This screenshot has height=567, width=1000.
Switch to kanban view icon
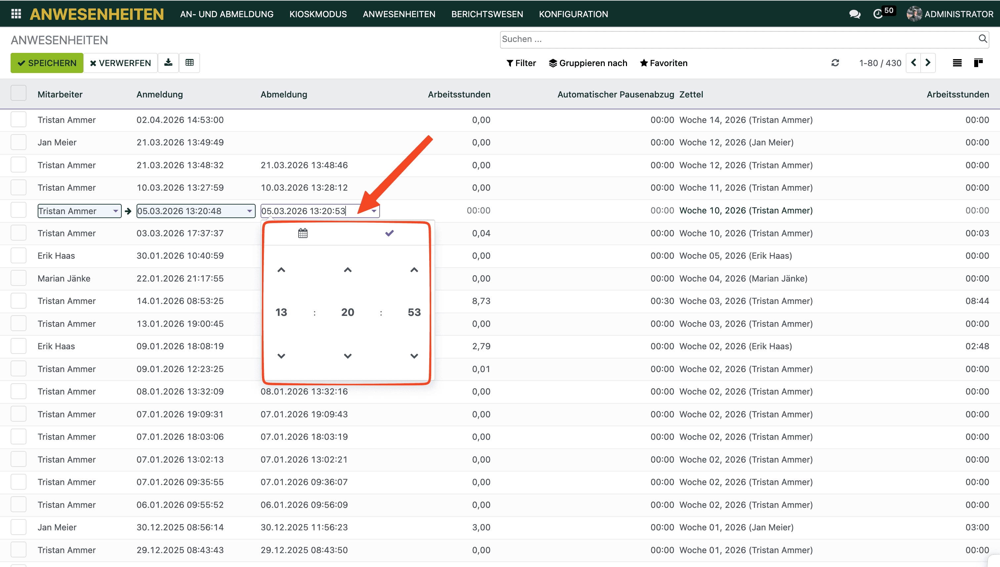tap(978, 63)
